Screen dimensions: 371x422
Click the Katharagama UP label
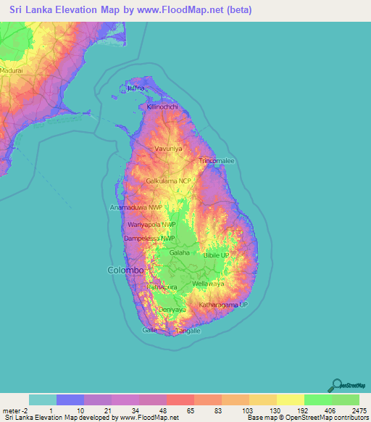point(223,305)
